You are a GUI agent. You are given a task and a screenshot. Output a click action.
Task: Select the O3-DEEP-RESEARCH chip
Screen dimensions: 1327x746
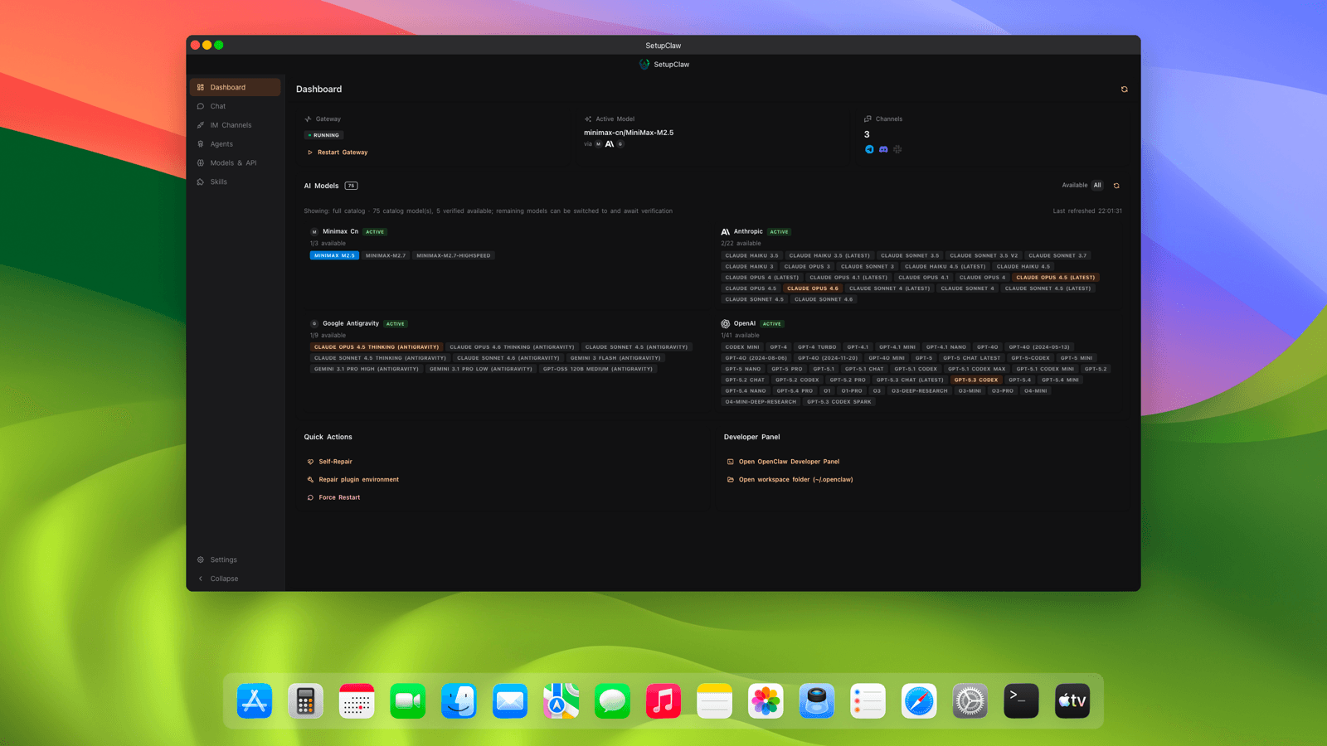pos(919,390)
